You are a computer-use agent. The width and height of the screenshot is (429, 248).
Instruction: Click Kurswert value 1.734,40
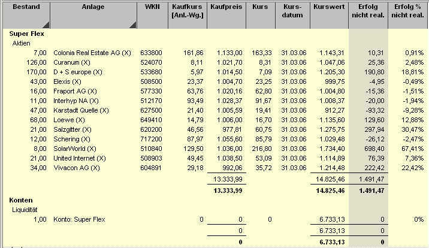coord(332,149)
